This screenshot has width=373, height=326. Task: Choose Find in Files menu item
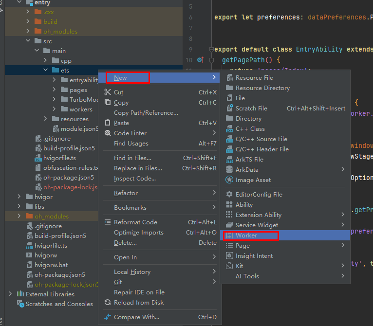[x=160, y=158]
